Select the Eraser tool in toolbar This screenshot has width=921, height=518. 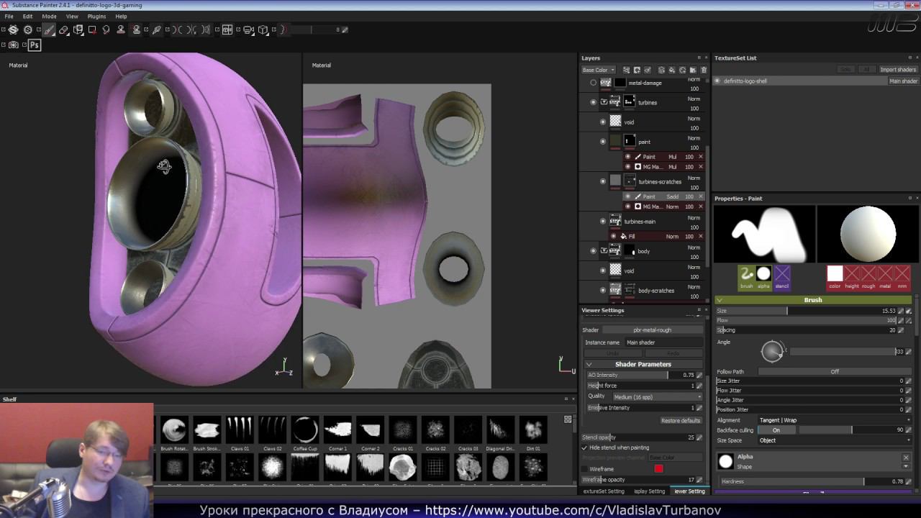coord(63,30)
